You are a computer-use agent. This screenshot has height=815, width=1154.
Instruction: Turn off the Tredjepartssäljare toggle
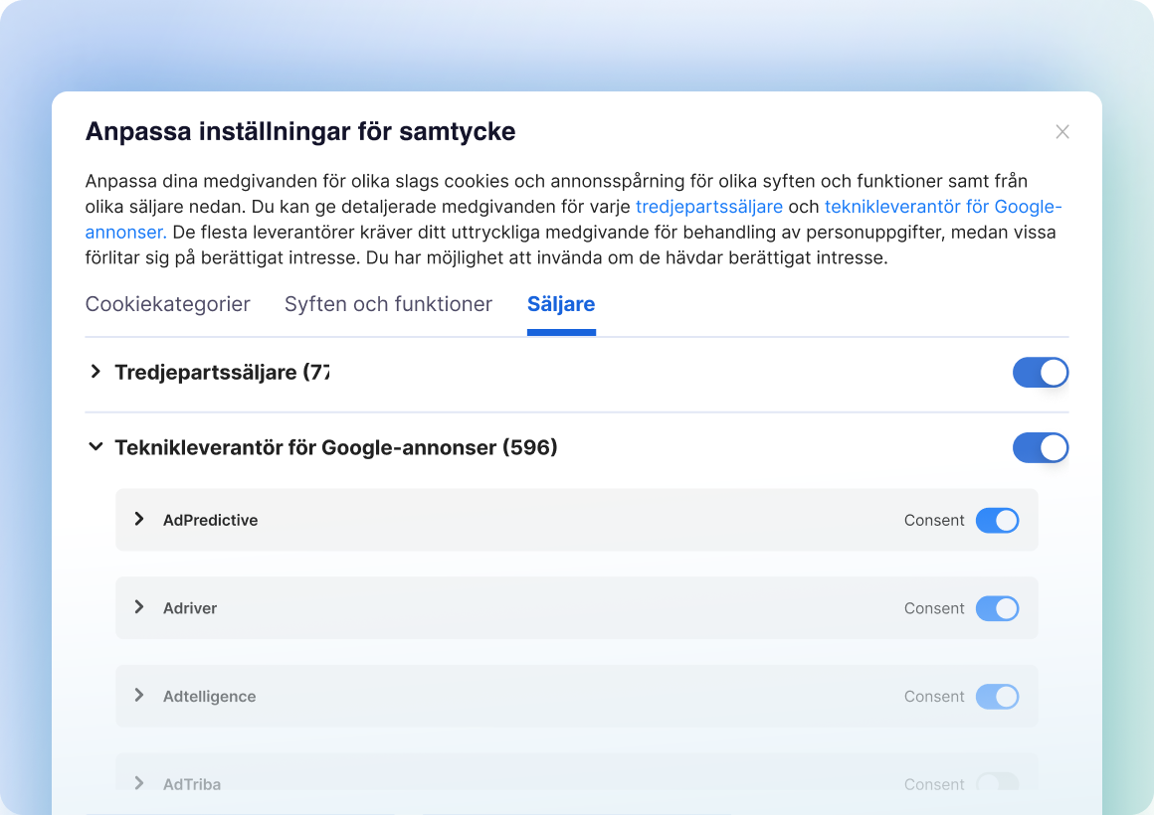pyautogui.click(x=1040, y=373)
